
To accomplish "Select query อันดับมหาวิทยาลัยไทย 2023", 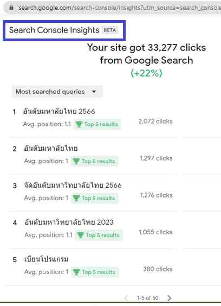I will 69,222.
